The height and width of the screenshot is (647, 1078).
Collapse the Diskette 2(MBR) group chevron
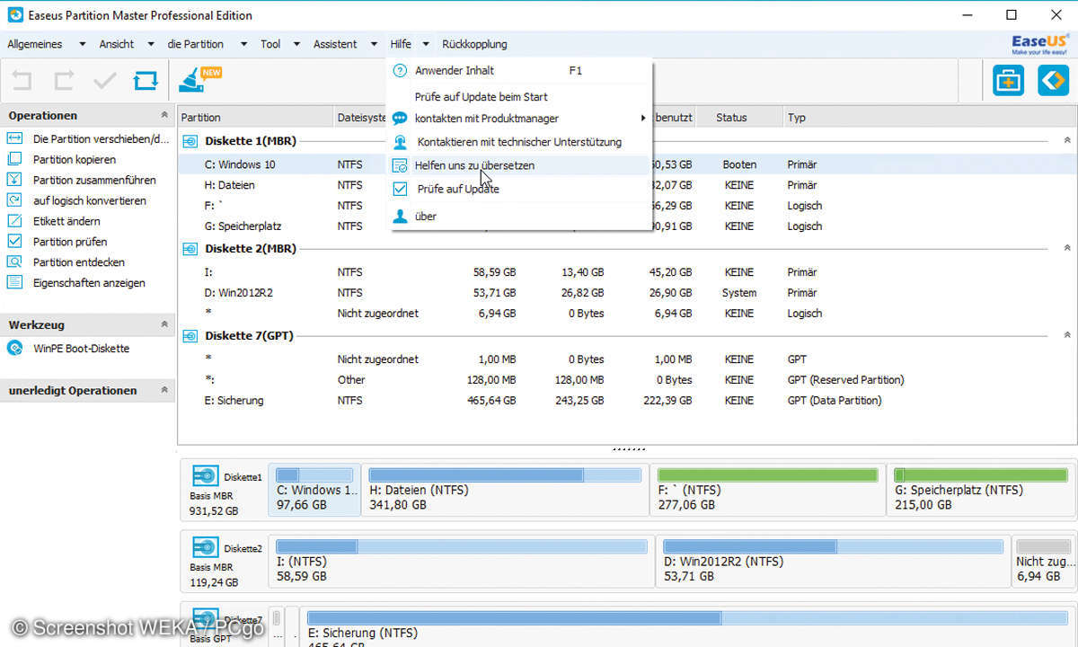(1067, 249)
